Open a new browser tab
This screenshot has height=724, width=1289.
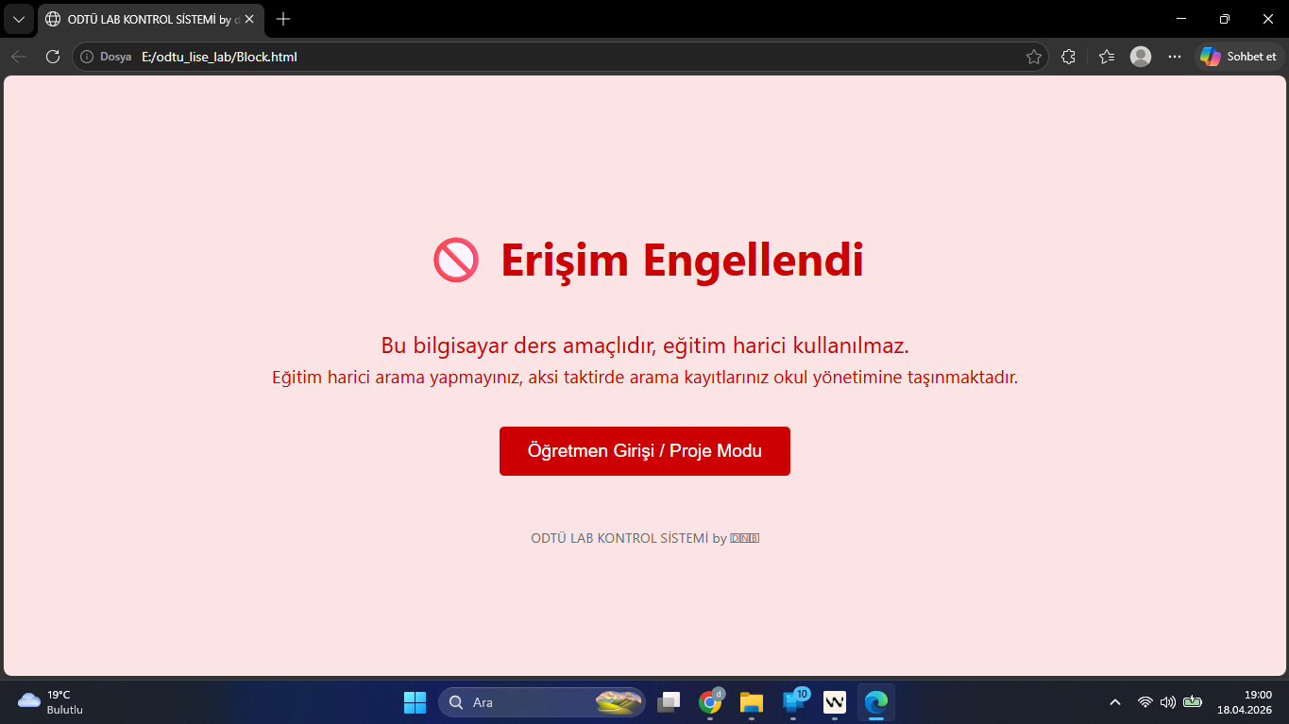point(281,18)
